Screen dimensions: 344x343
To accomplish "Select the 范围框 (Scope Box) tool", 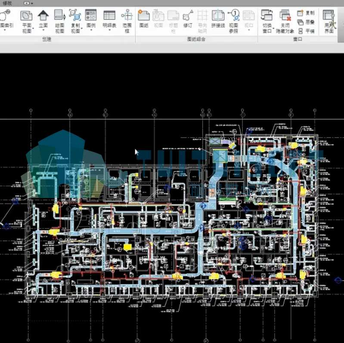I will tap(127, 21).
